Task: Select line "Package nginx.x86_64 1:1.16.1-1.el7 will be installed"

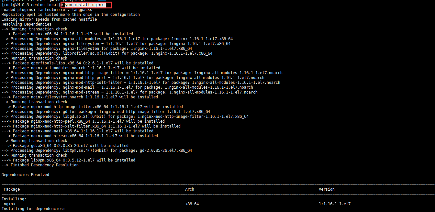Action: click(67, 34)
